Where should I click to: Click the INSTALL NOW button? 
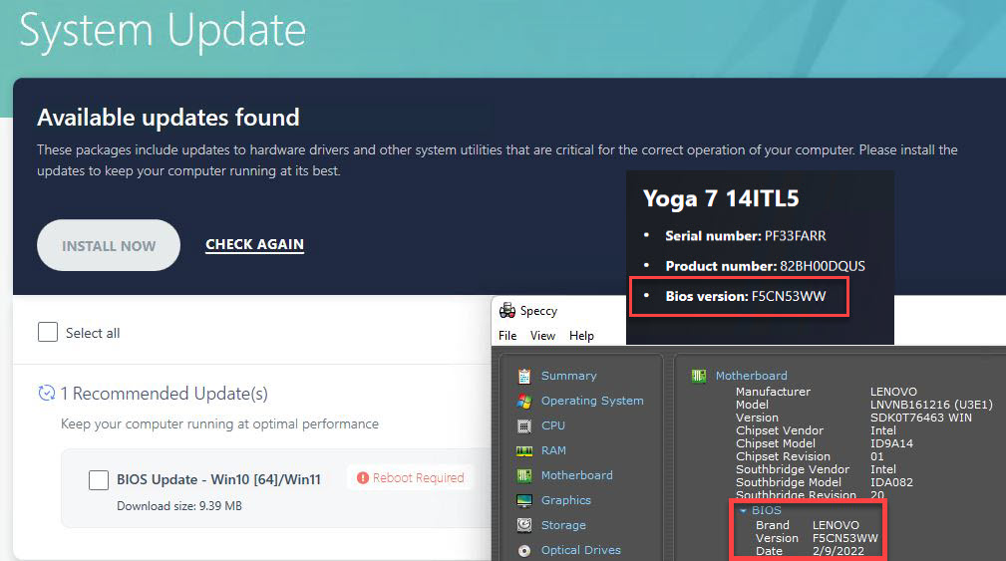pyautogui.click(x=109, y=245)
